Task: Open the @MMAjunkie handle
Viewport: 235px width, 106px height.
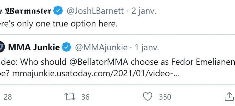Action: tap(101, 47)
